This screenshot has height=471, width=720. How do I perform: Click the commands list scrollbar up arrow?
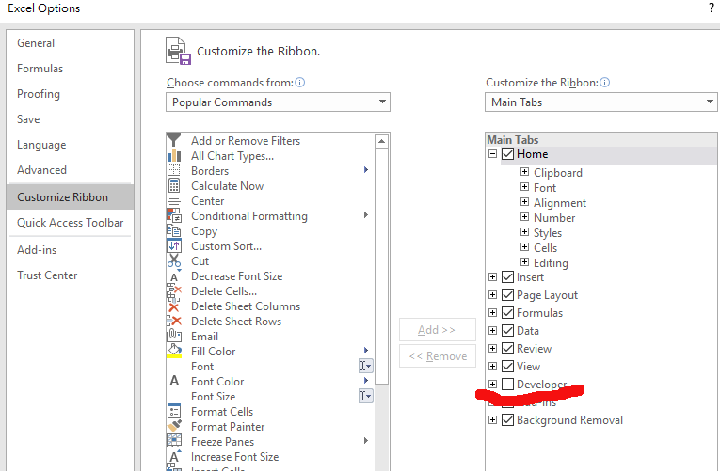(382, 141)
